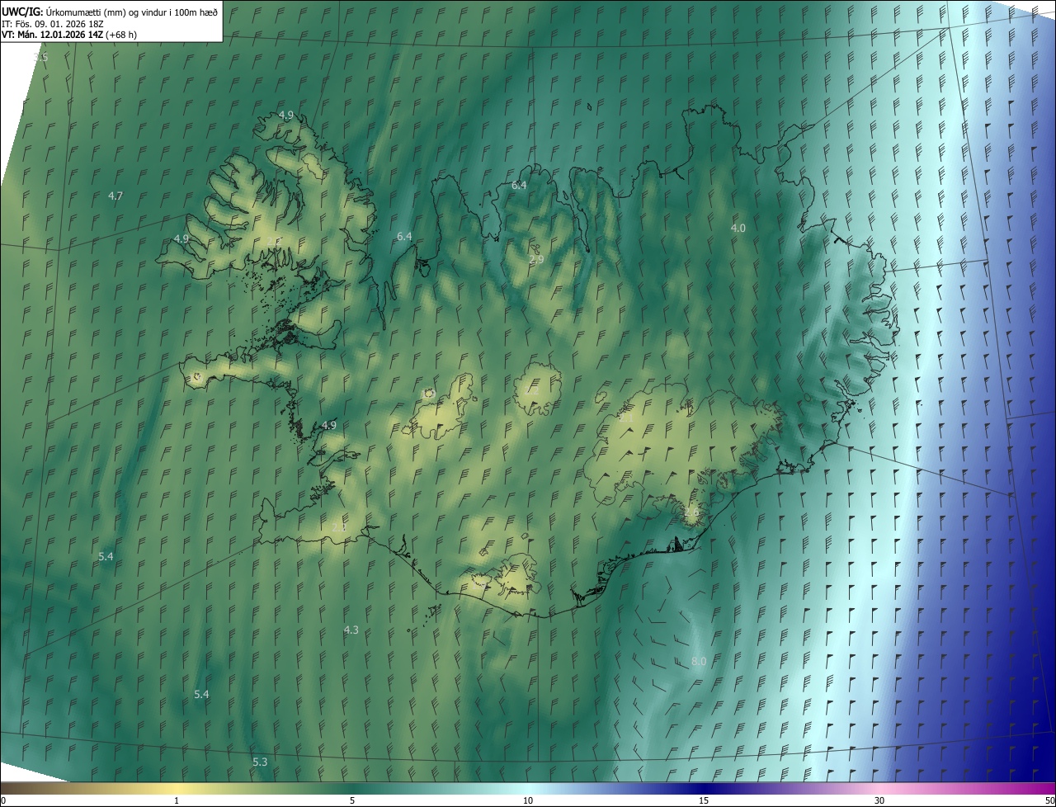Click the '0' tick label on the color scale

click(x=3, y=800)
